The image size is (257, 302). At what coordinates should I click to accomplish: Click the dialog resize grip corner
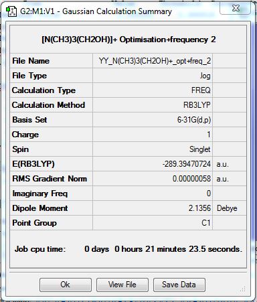pos(243,289)
